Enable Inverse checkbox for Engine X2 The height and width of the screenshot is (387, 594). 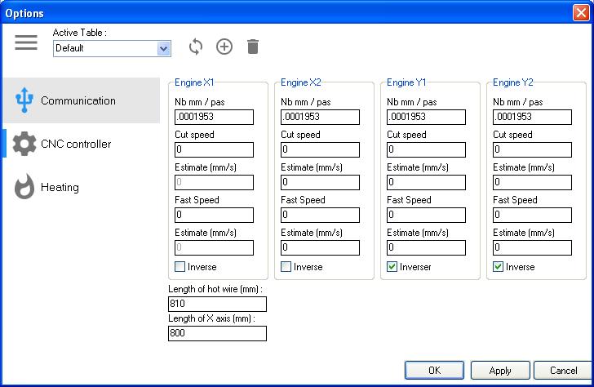pos(286,267)
